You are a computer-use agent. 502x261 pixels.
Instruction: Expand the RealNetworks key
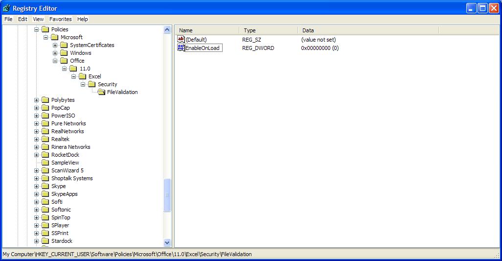(37, 132)
